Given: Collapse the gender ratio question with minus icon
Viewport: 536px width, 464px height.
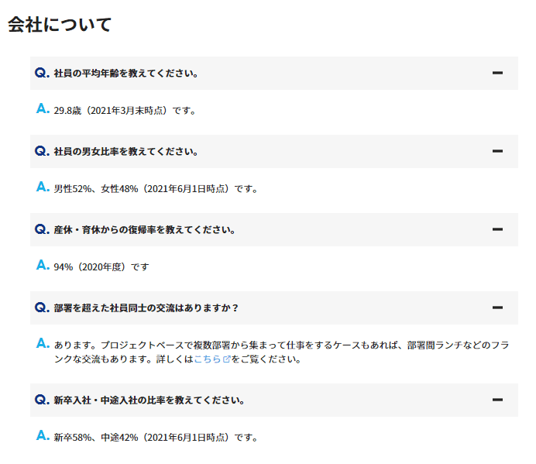Looking at the screenshot, I should (497, 152).
